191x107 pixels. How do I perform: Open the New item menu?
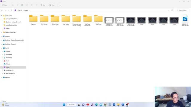click(x=5, y=5)
